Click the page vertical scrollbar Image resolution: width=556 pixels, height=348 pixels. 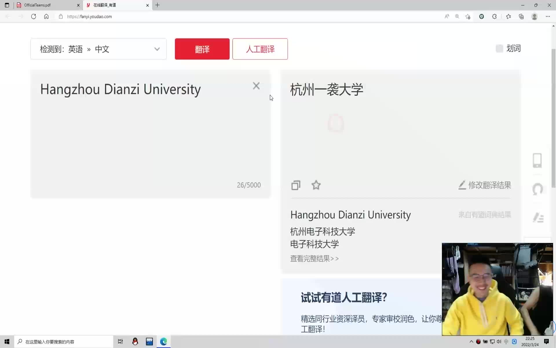553,116
